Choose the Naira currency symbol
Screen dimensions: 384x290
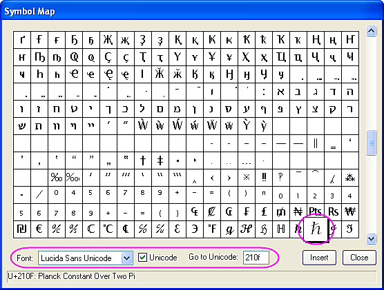coord(298,211)
